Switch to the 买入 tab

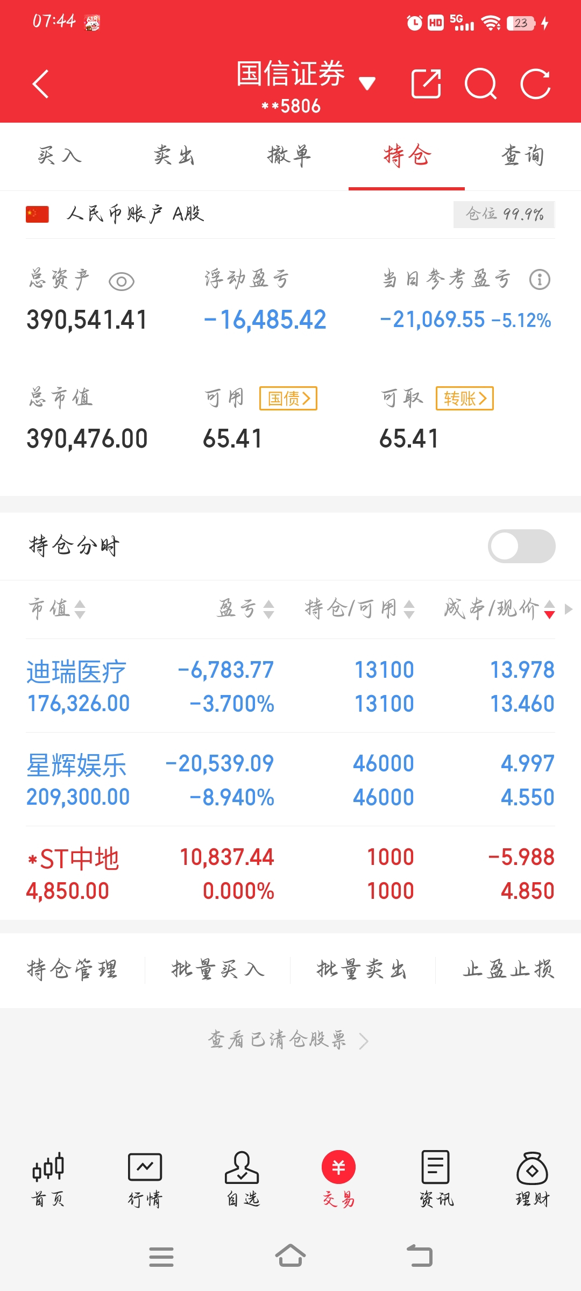(60, 156)
